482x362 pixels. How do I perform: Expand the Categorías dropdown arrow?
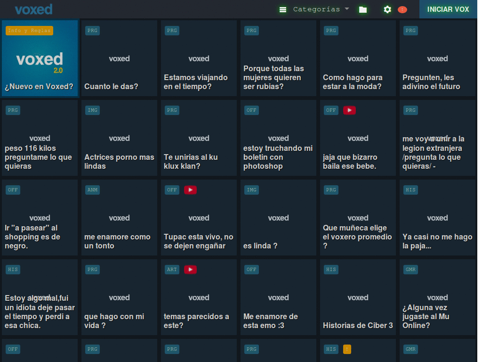347,9
